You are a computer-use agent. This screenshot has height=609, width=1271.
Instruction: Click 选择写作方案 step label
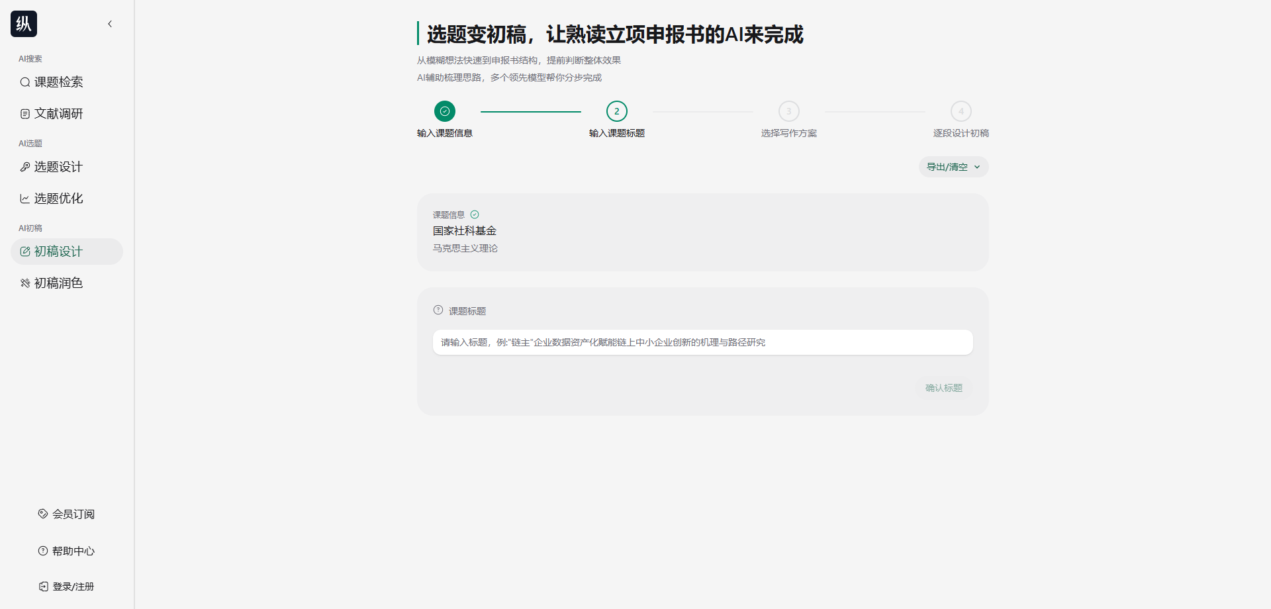[x=789, y=133]
